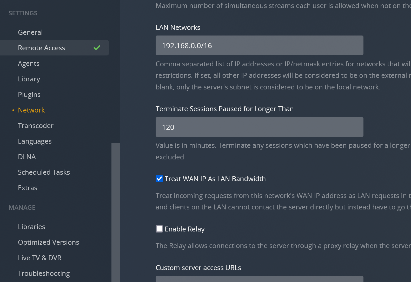Screen dimensions: 411x282
Task: Open Library settings page
Action: coord(29,79)
